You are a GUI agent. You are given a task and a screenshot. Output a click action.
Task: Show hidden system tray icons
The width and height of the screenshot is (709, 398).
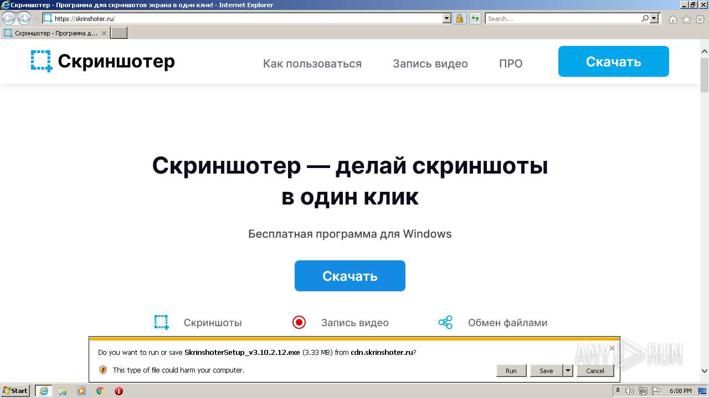tap(618, 391)
